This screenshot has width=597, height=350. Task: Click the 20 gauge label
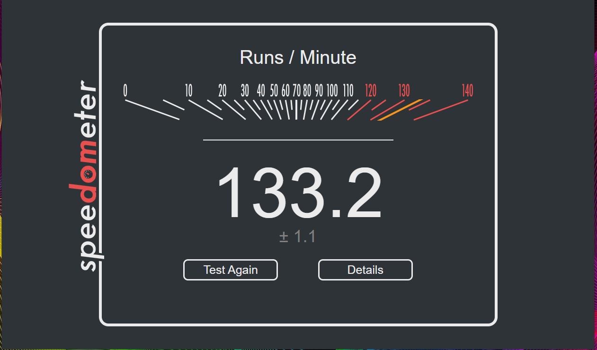pyautogui.click(x=223, y=90)
